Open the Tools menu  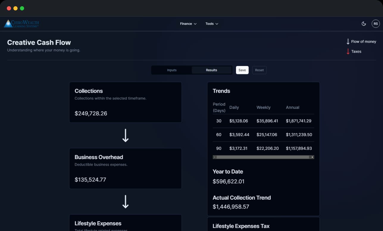pos(209,23)
